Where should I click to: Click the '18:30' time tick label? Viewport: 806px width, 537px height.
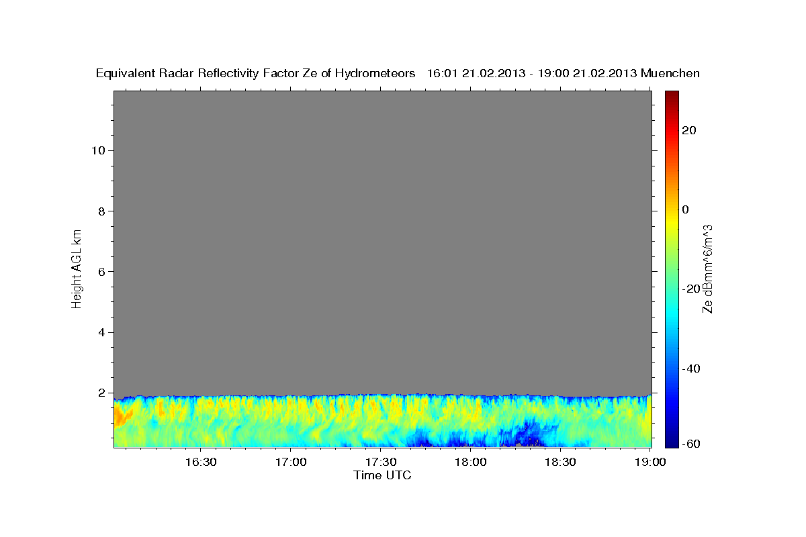coord(561,462)
